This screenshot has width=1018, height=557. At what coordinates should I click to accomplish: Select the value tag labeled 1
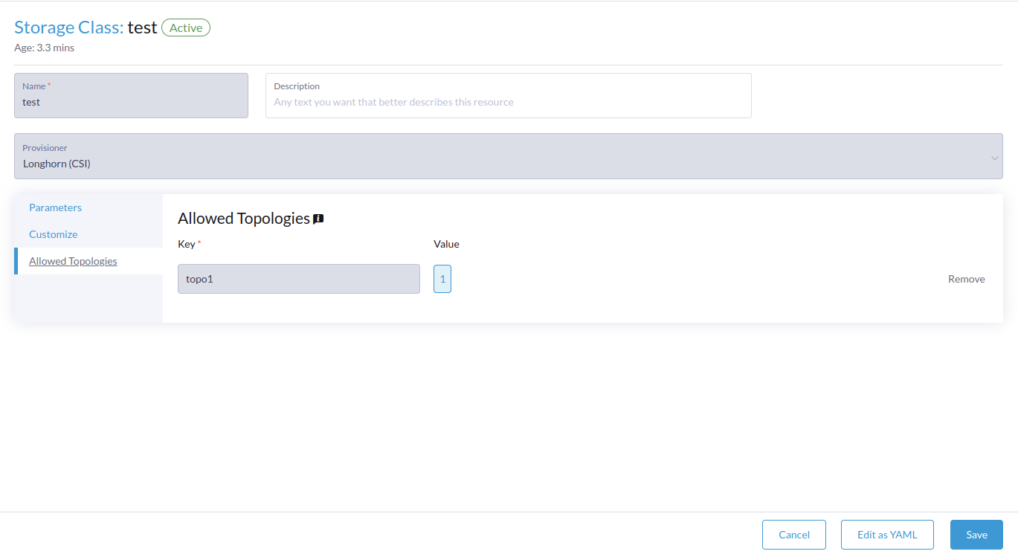tap(442, 279)
